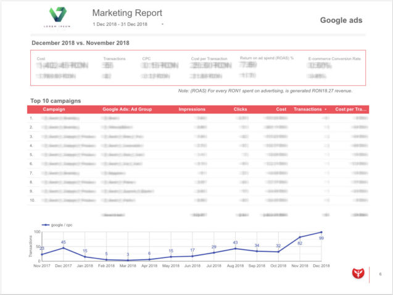Click the December 2018 vs. November 2018 heading
This screenshot has width=393, height=295.
(x=80, y=43)
